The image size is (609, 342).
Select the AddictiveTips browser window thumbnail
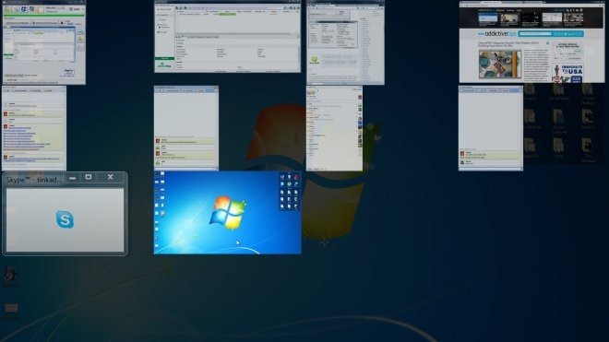click(531, 41)
